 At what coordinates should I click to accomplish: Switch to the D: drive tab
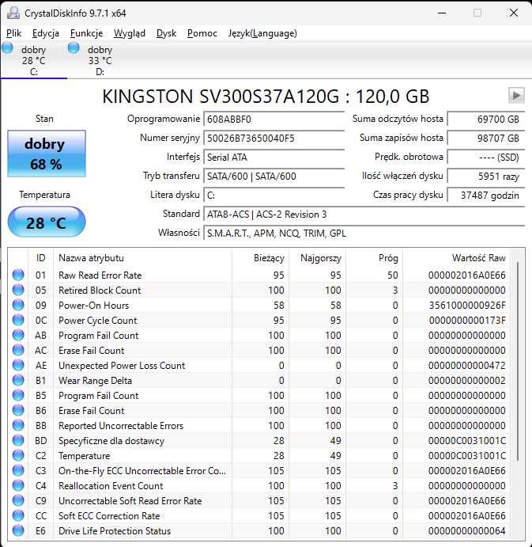pyautogui.click(x=100, y=60)
